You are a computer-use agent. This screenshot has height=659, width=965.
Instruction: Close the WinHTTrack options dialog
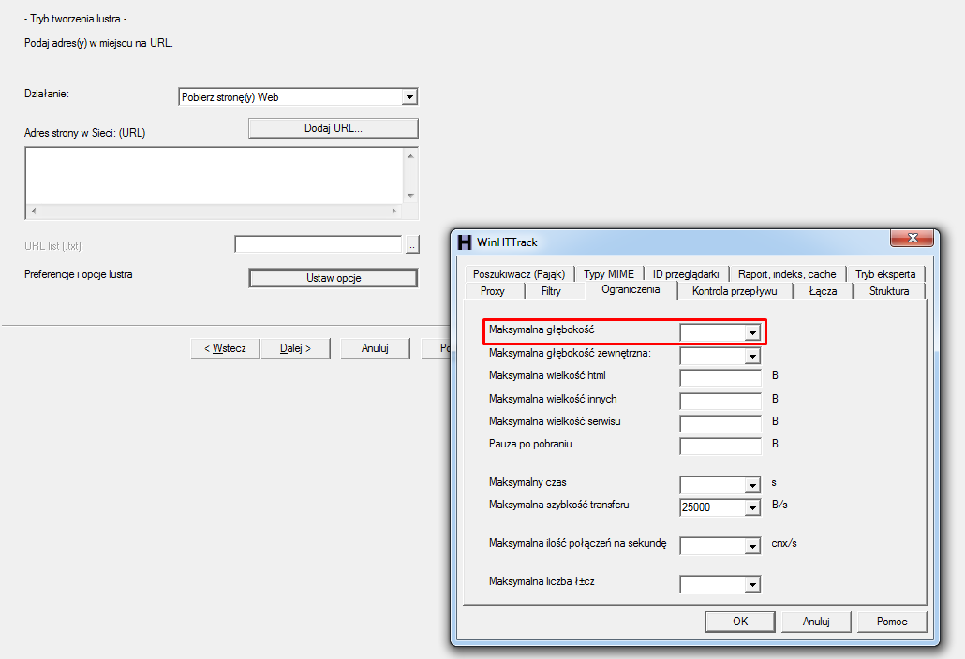point(913,238)
